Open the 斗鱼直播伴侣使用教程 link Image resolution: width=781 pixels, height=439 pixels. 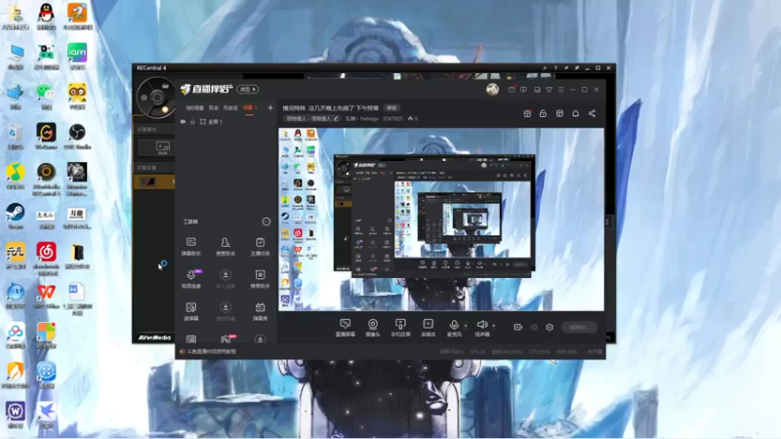point(211,351)
